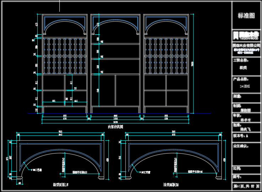Click the Φ8 process groove note on panel 1#

pos(36,170)
